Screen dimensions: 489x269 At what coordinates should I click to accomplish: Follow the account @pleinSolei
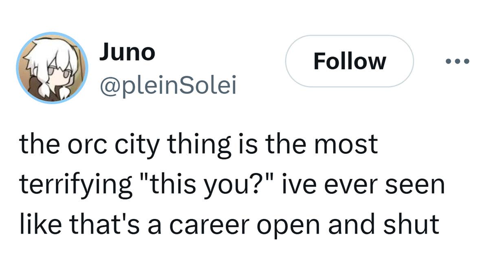[350, 61]
